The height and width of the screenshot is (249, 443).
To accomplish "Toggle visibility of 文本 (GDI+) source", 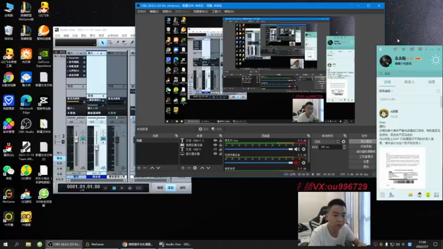I will (x=215, y=149).
